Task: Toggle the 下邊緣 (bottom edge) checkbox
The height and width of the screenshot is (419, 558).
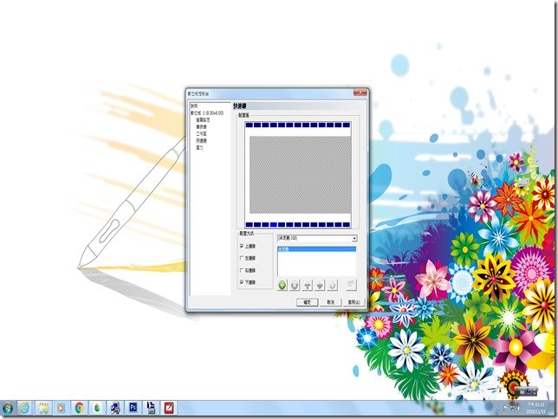Action: tap(242, 282)
